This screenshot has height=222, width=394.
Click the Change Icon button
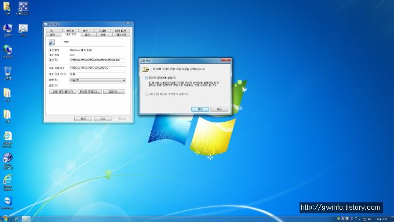point(89,92)
